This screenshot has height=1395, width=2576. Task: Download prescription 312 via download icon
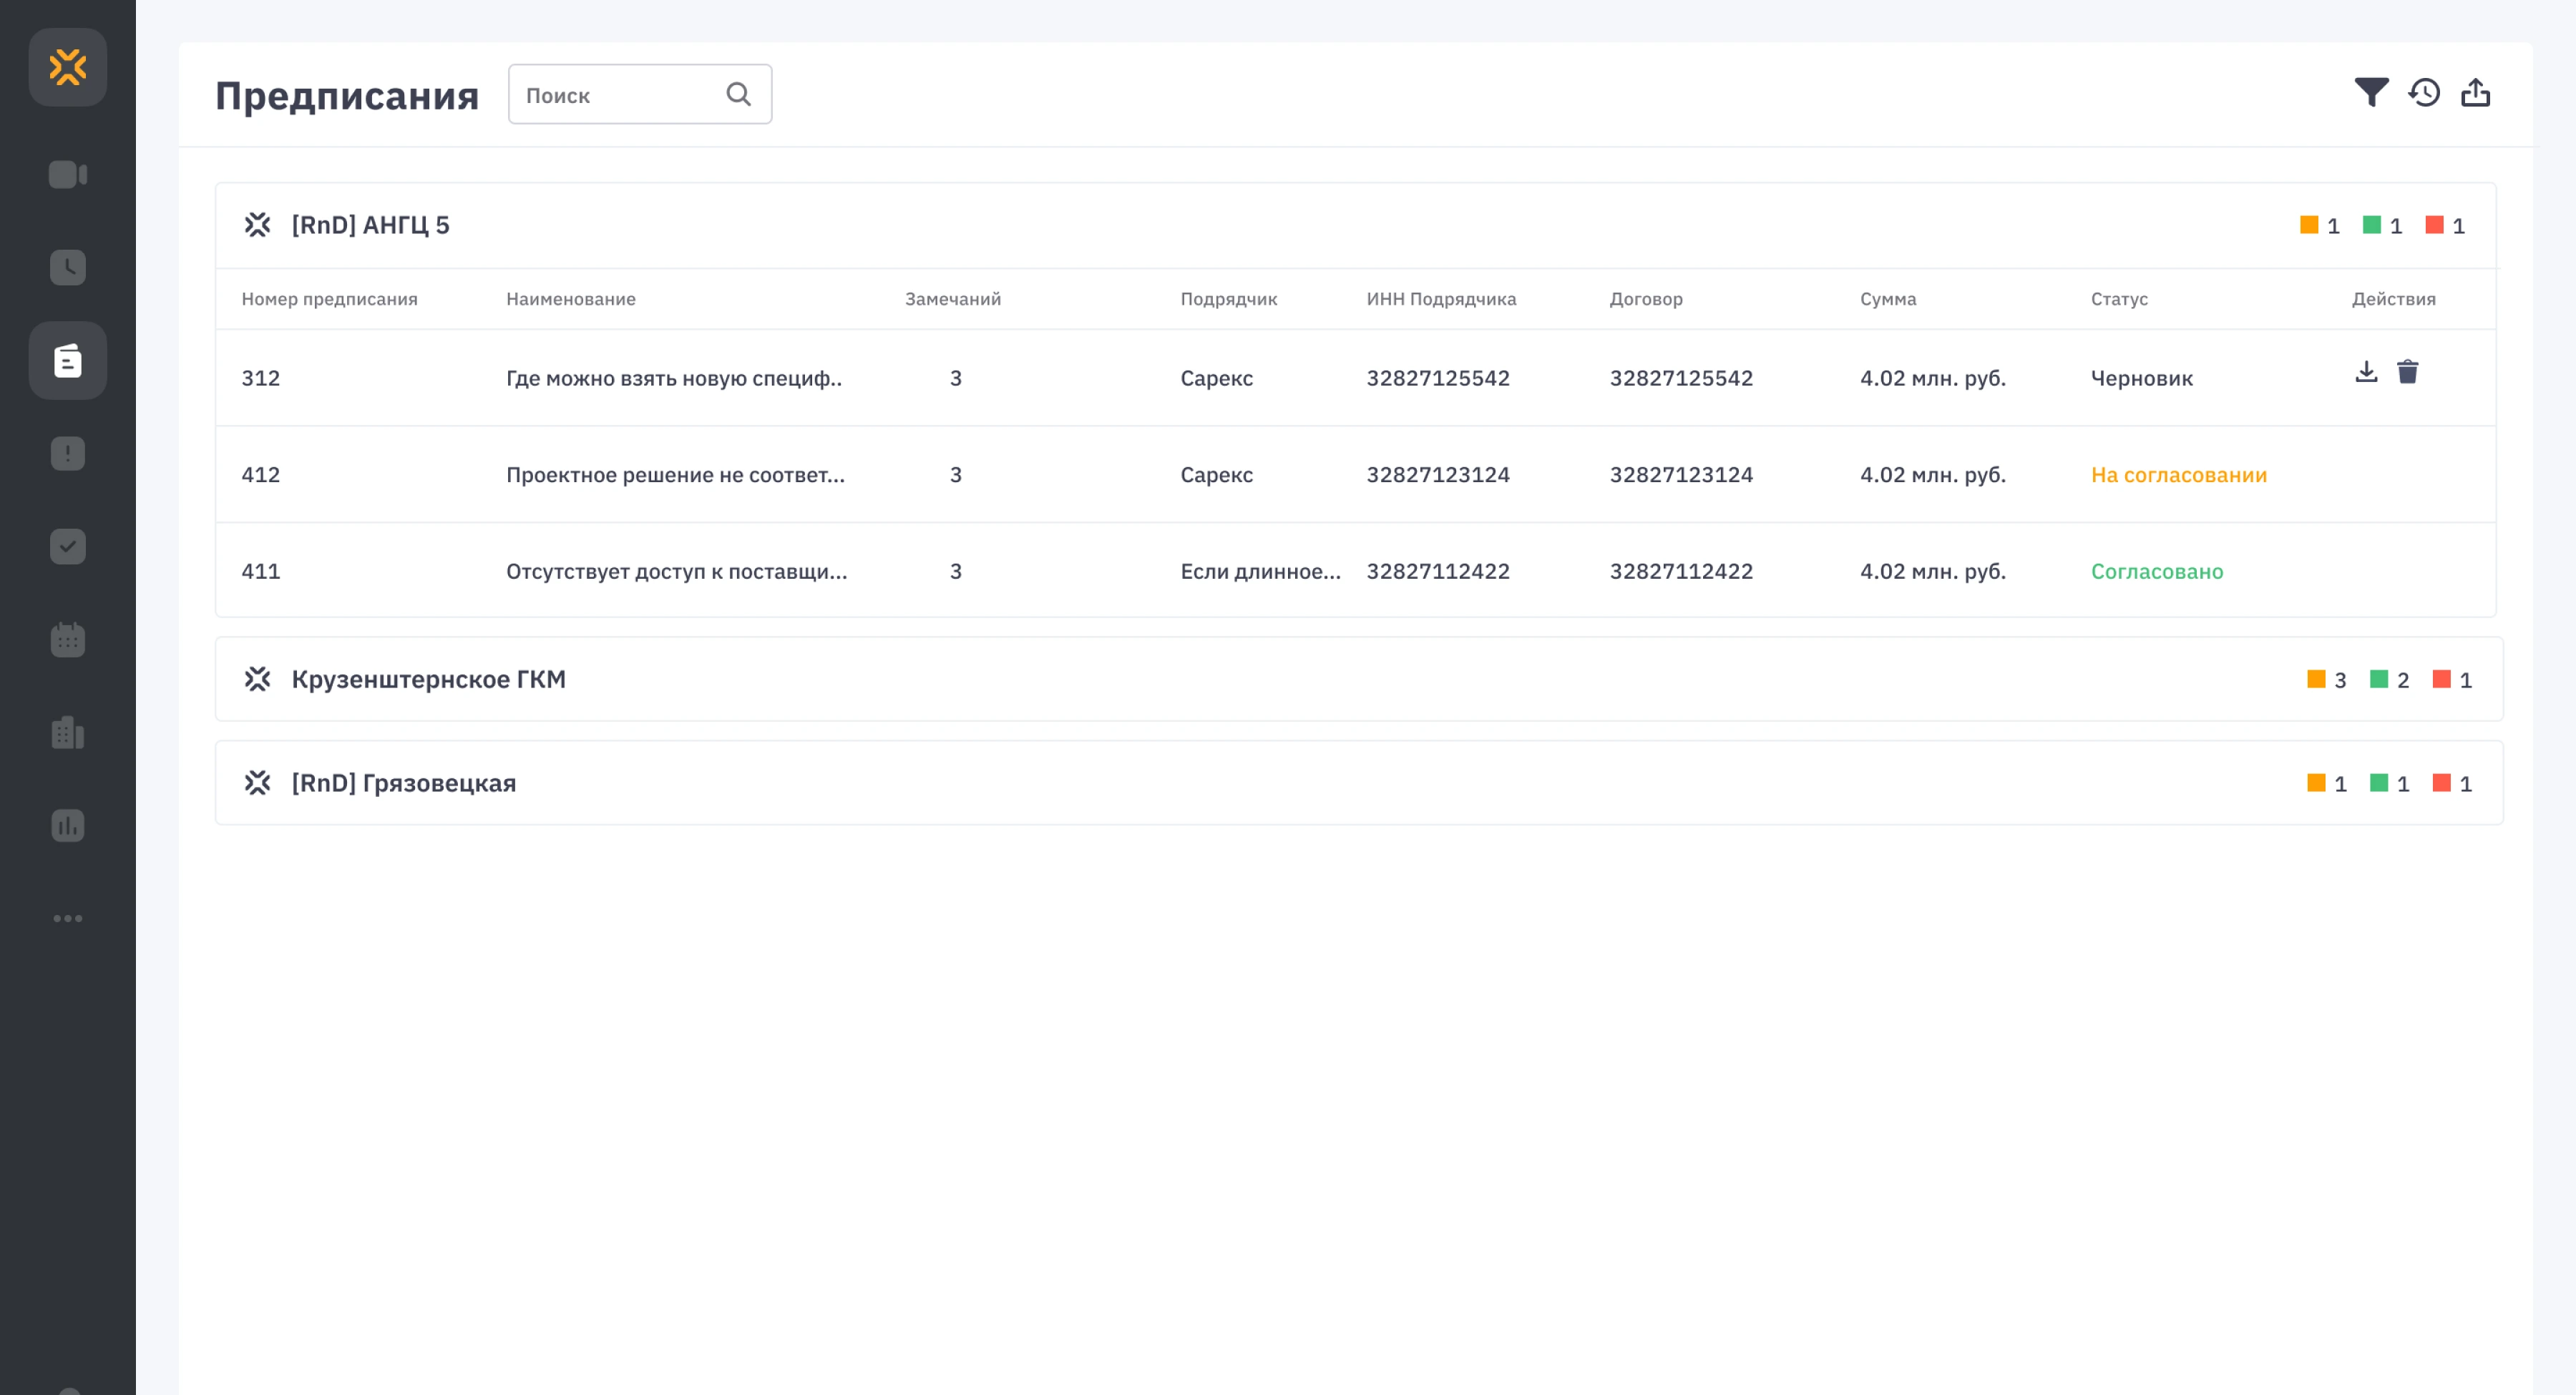coord(2366,372)
